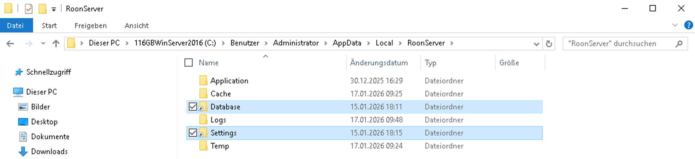The height and width of the screenshot is (159, 695).
Task: Expand the ribbon with the chevron
Action: (x=675, y=25)
